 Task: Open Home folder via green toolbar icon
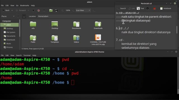(x=51, y=11)
